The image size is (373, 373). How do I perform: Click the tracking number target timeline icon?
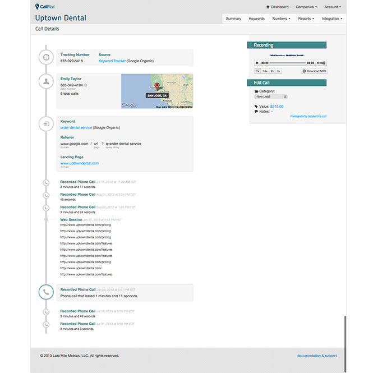click(46, 57)
